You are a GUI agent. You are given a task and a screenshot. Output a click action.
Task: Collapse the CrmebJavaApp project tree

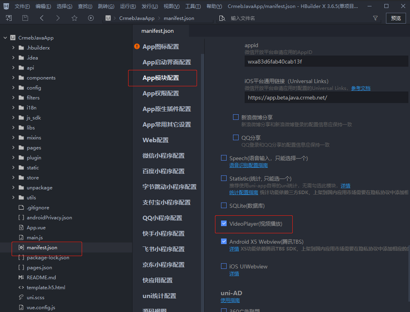tap(5, 38)
